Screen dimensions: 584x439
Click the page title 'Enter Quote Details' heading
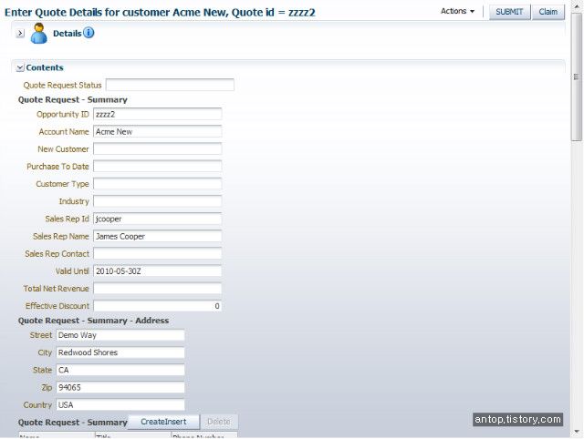160,13
